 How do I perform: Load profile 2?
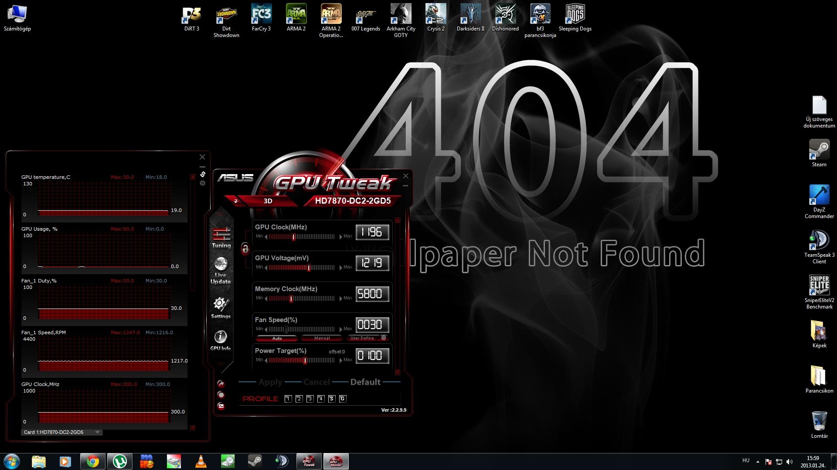point(299,399)
